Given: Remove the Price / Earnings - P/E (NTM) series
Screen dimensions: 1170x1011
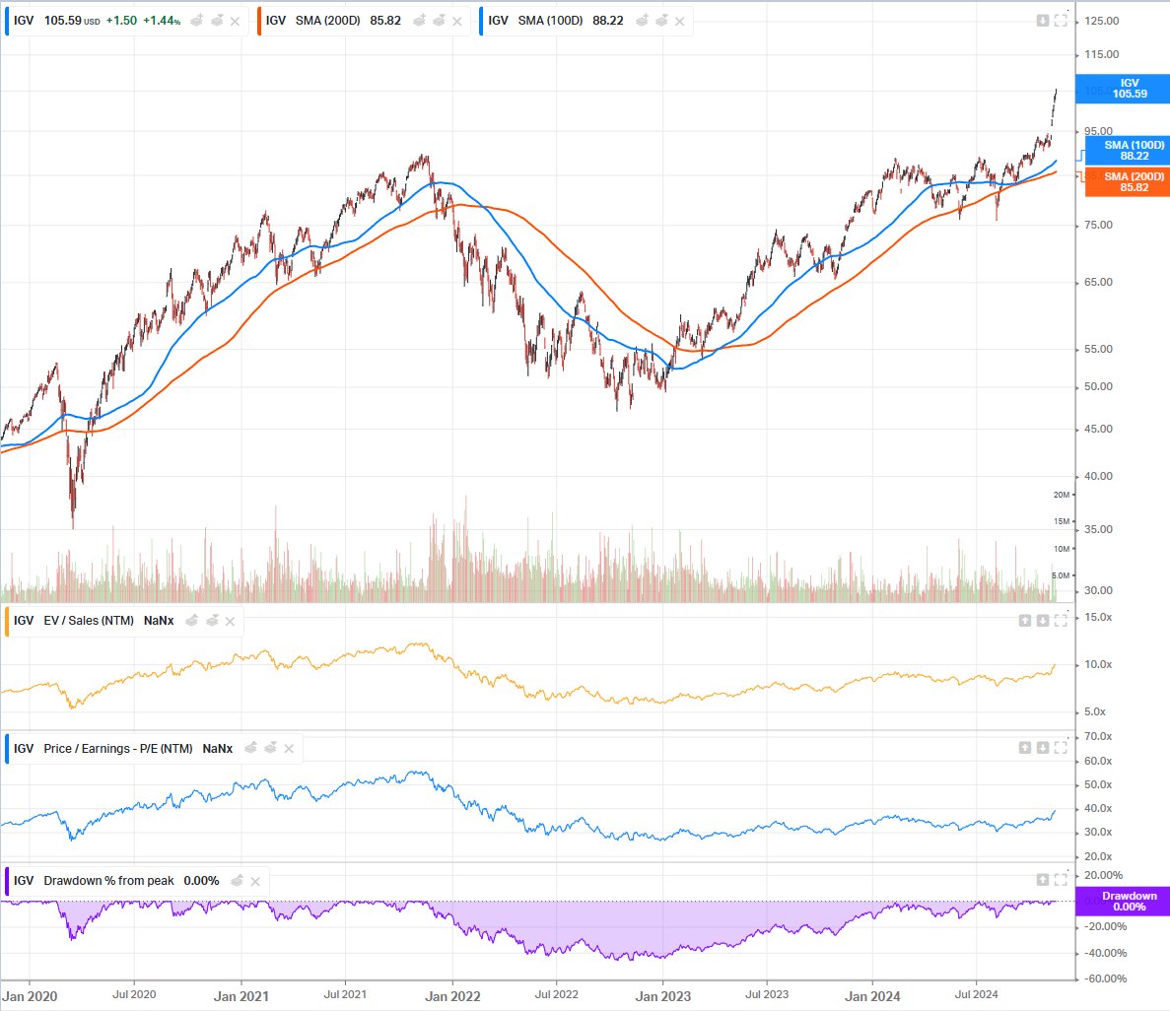Looking at the screenshot, I should click(289, 748).
